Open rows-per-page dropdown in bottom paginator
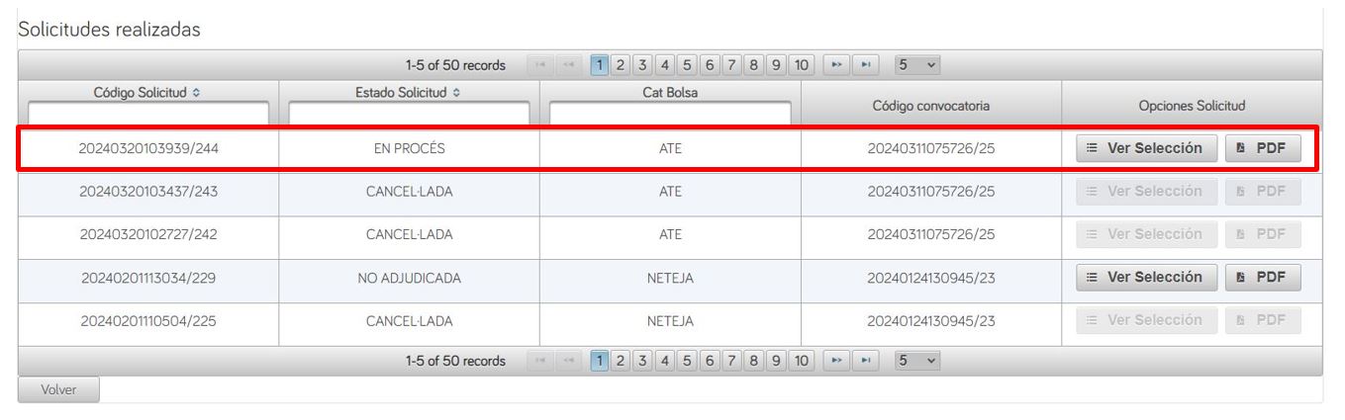The width and height of the screenshot is (1345, 420). (917, 361)
